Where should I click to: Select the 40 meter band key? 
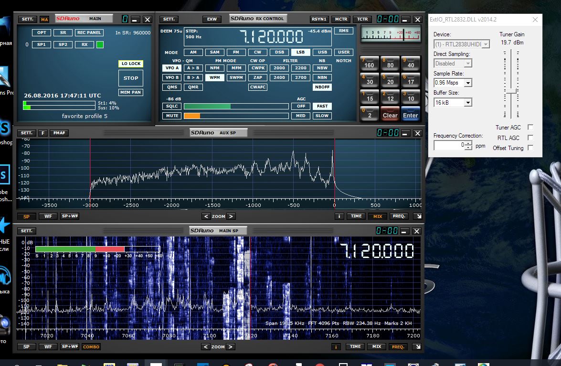coord(411,64)
